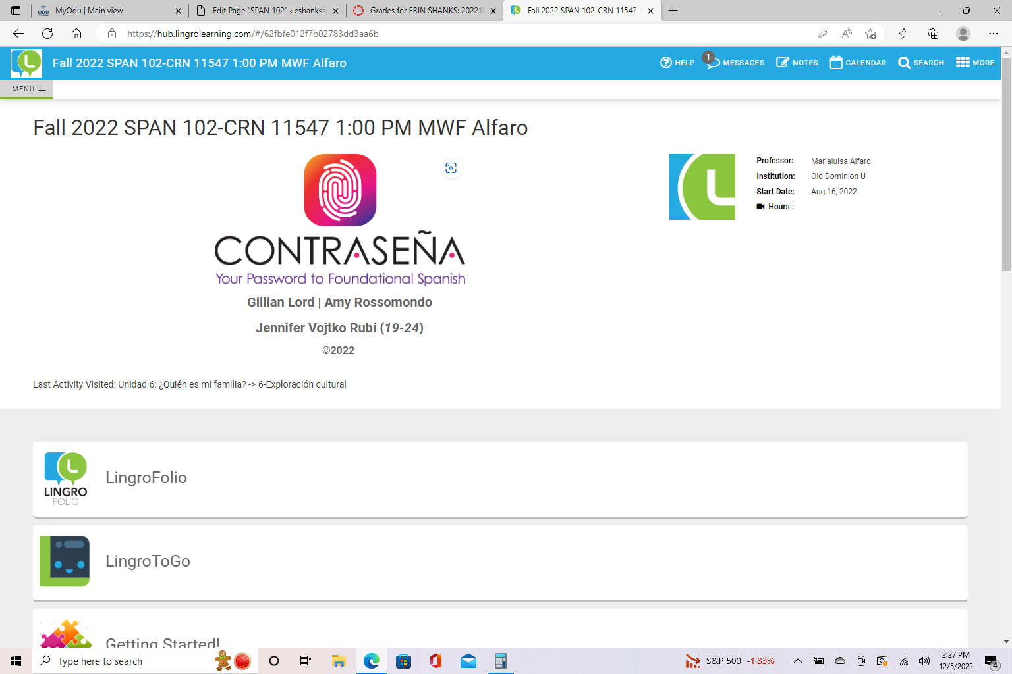Open the tab actions menu icon
This screenshot has width=1012, height=674.
(16, 11)
